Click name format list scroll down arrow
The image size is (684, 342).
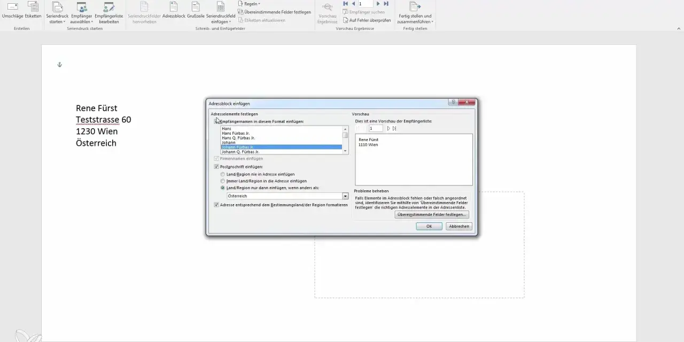(345, 152)
